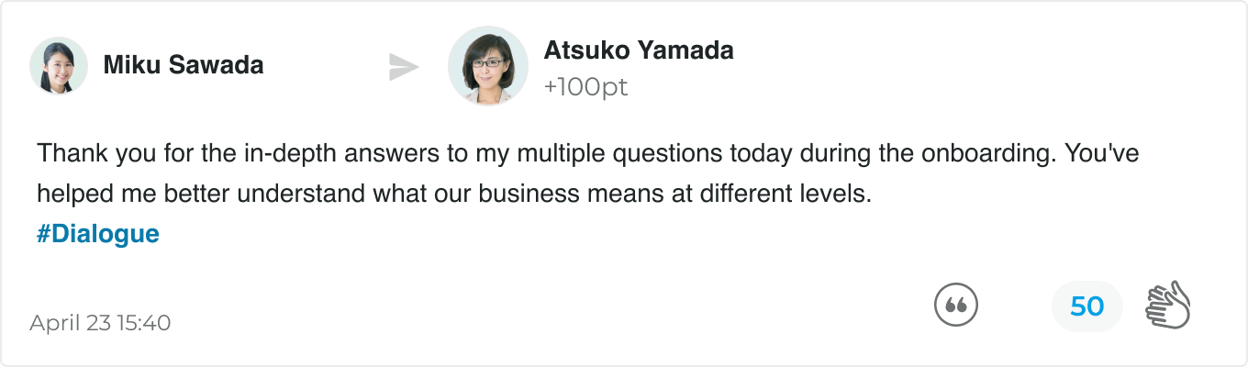The image size is (1248, 367).
Task: Click the quote reply icon
Action: [x=956, y=306]
